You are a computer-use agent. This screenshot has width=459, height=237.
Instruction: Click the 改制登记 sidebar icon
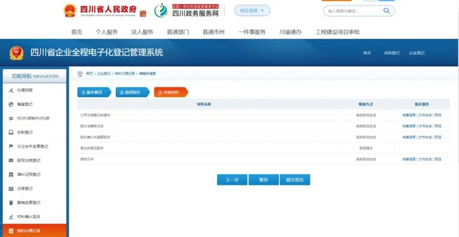tap(11, 132)
